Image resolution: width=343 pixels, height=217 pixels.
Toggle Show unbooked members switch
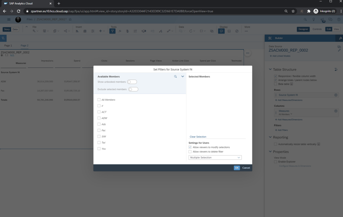point(132,82)
